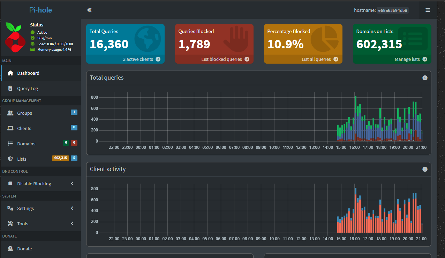Click the Total queries info icon

coord(425,78)
